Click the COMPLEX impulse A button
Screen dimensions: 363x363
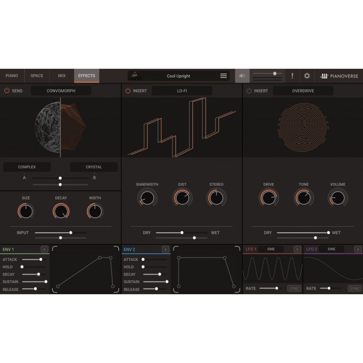point(27,167)
